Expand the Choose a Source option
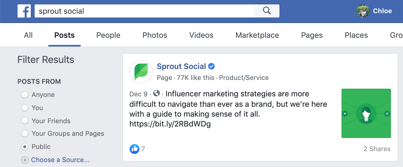 click(x=60, y=160)
